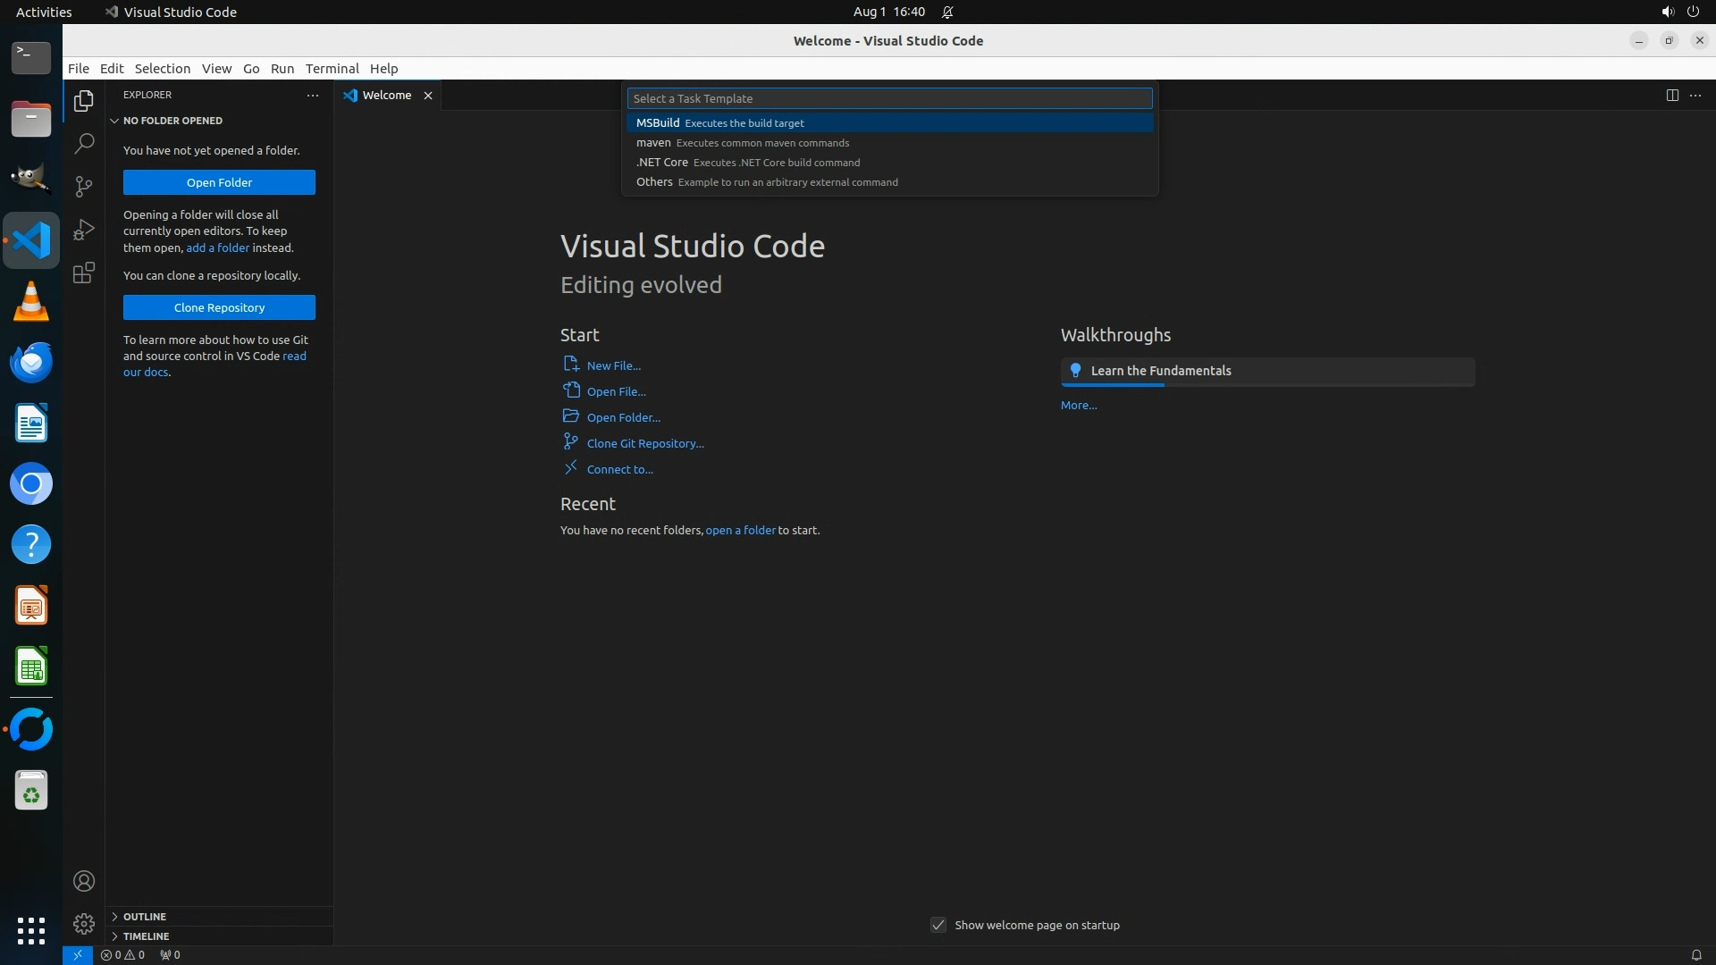Viewport: 1716px width, 965px height.
Task: Uncheck Show welcome page on startup
Action: point(938,925)
